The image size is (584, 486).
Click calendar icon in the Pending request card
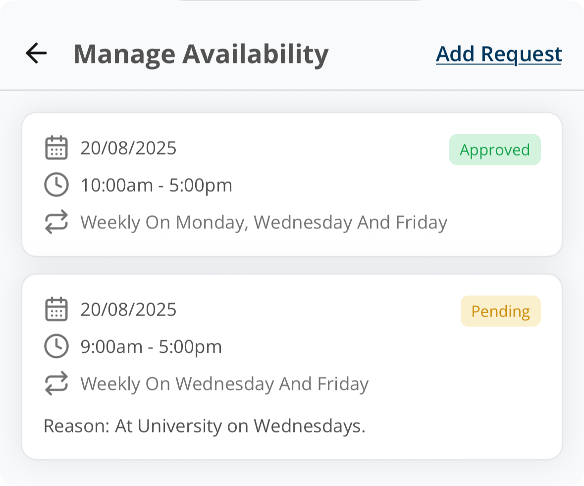pyautogui.click(x=56, y=310)
